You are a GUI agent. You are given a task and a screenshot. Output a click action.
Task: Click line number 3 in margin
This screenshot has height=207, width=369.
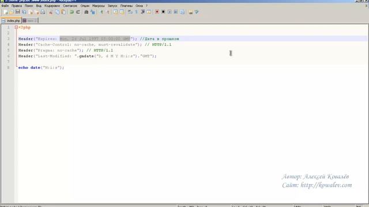click(8, 39)
